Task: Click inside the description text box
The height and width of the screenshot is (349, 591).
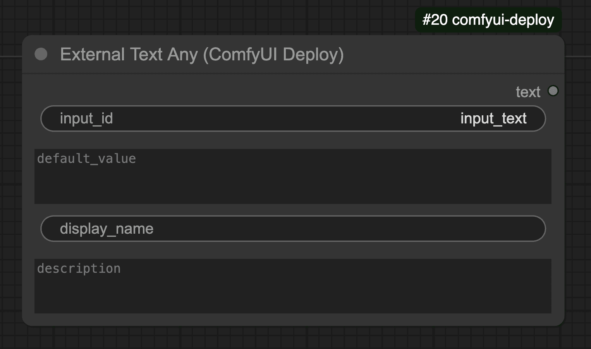Action: pos(293,286)
